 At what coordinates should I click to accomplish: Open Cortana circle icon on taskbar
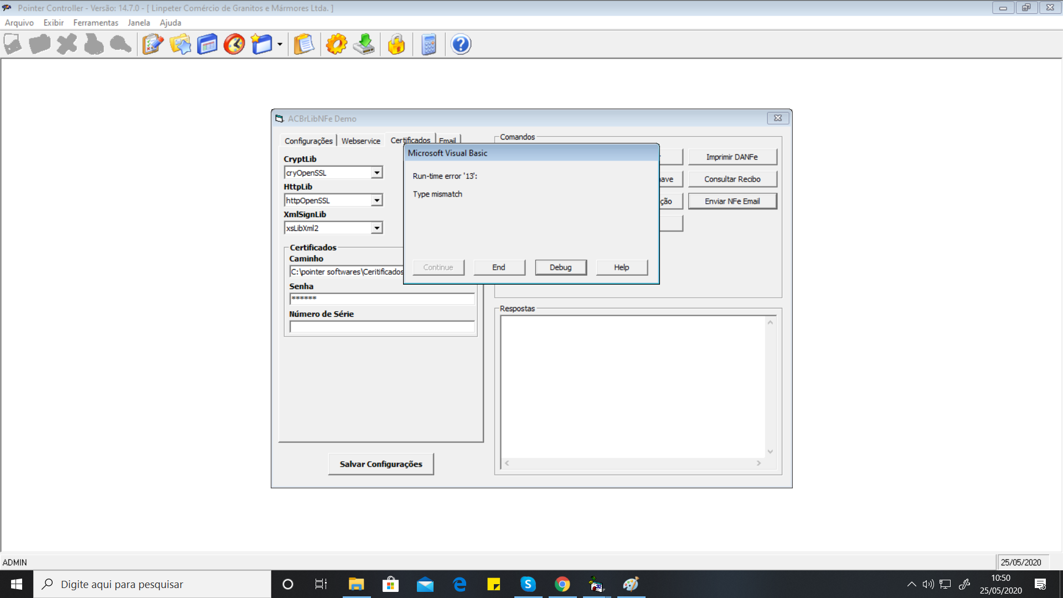[287, 584]
